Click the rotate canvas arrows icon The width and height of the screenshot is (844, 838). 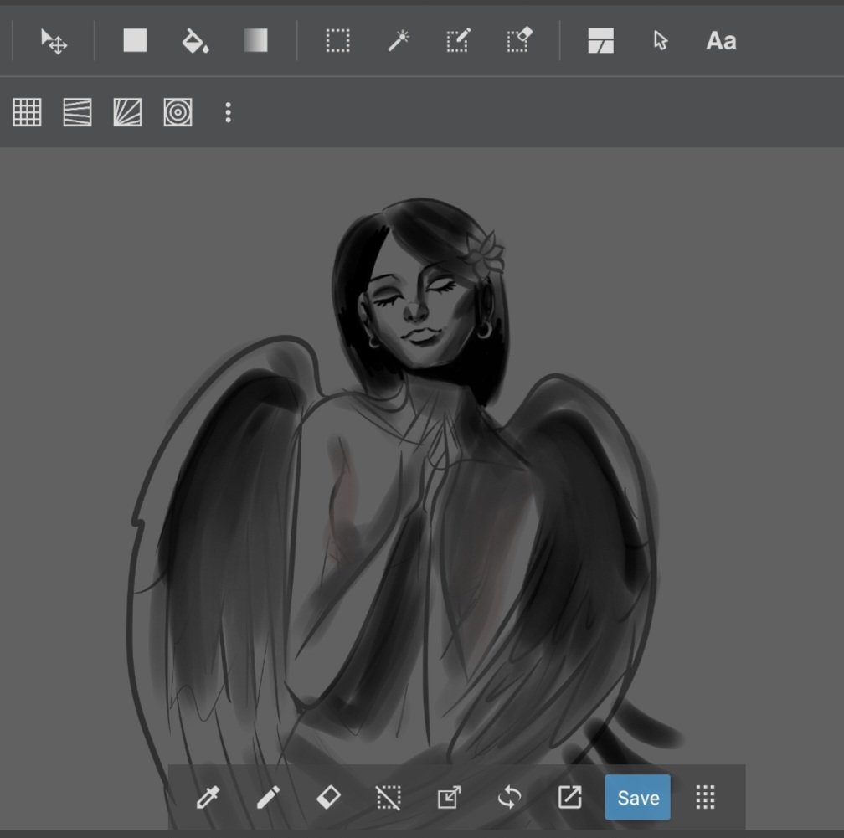pyautogui.click(x=510, y=797)
